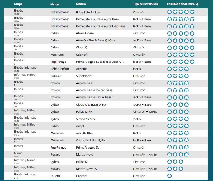Click the Marca column header
The width and height of the screenshot is (213, 181).
point(55,4)
